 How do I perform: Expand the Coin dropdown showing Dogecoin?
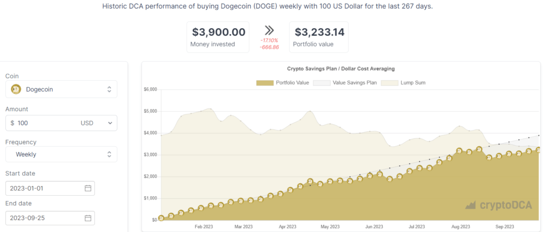pyautogui.click(x=61, y=89)
